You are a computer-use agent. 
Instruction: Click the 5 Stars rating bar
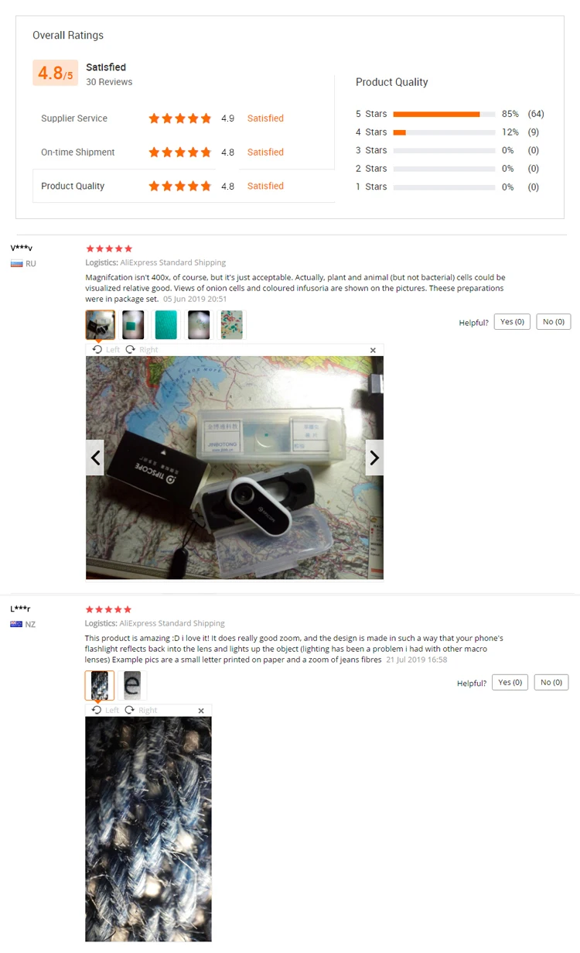click(444, 114)
